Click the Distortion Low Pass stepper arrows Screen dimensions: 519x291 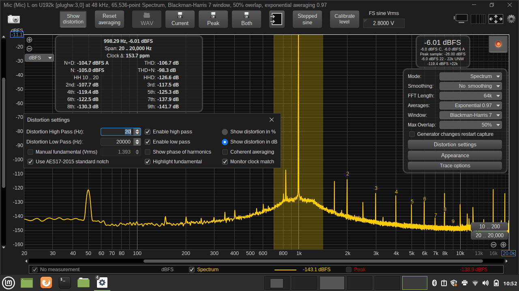click(x=137, y=142)
